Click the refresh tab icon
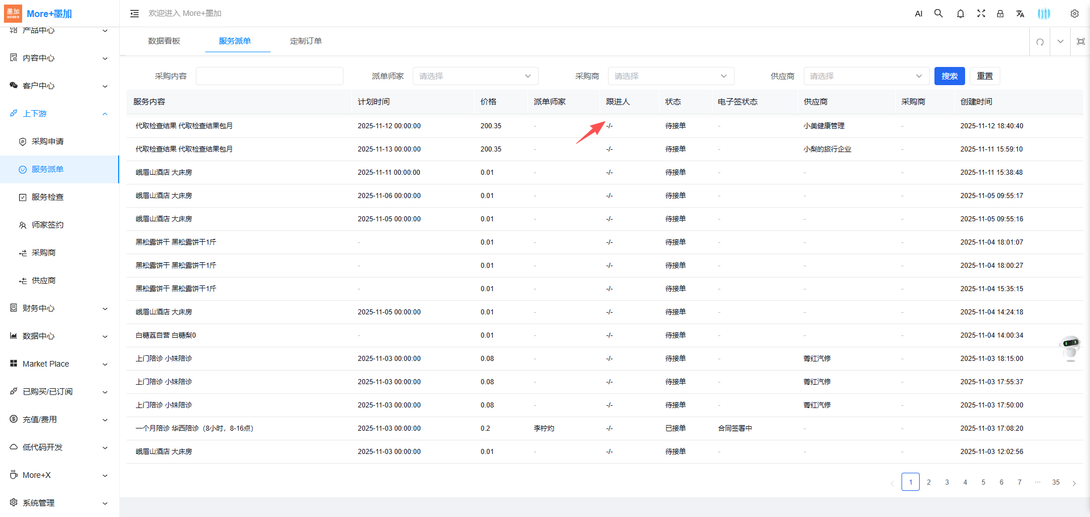Image resolution: width=1090 pixels, height=517 pixels. tap(1039, 41)
